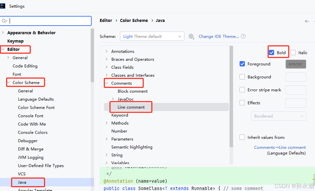315x191 pixels.
Task: Click the scheme settings gear icon
Action: tap(191, 36)
